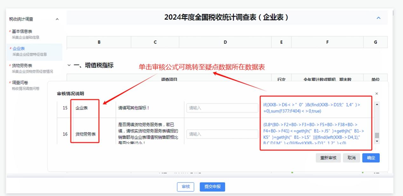Select column header F
Image resolution: width=403 pixels, height=196 pixels.
[x=327, y=42]
